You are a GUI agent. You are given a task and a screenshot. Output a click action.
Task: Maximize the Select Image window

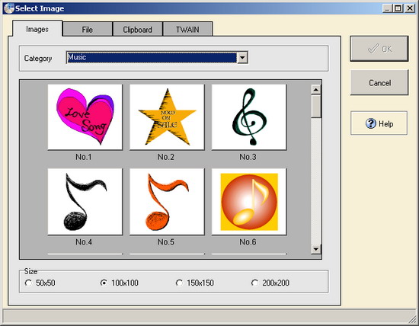[398, 8]
